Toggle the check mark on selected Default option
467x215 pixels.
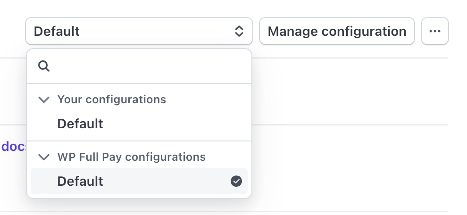[236, 181]
